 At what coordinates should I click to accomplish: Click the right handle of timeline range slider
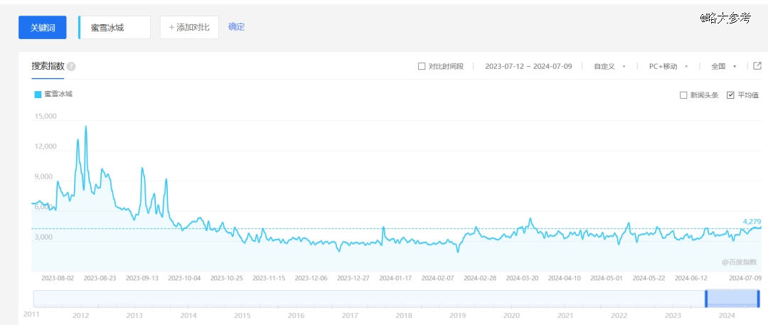[x=758, y=299]
